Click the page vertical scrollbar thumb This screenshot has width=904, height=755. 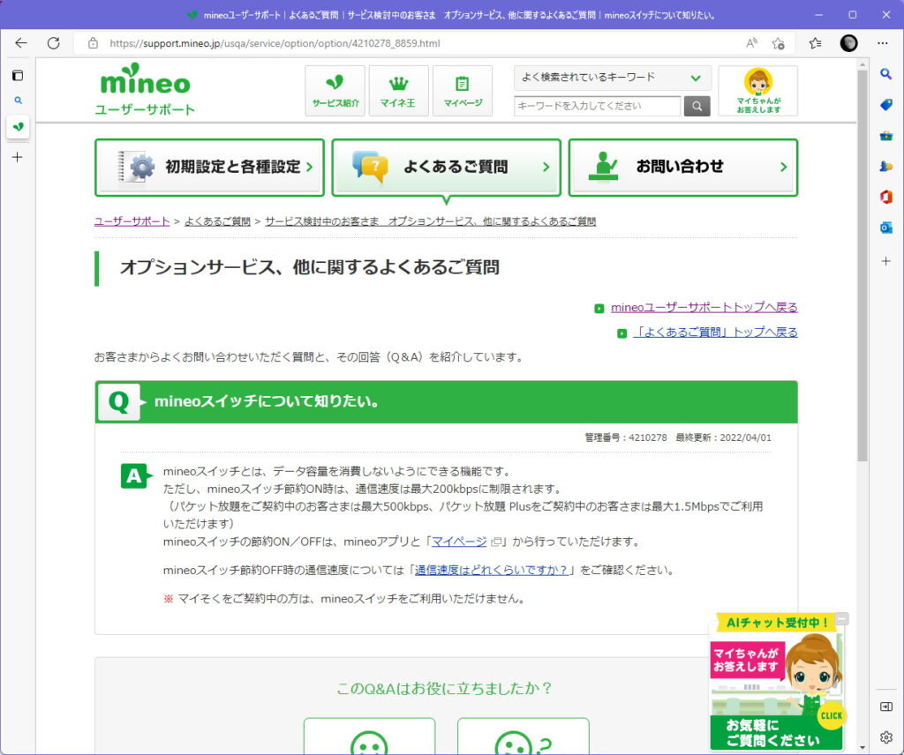[863, 265]
